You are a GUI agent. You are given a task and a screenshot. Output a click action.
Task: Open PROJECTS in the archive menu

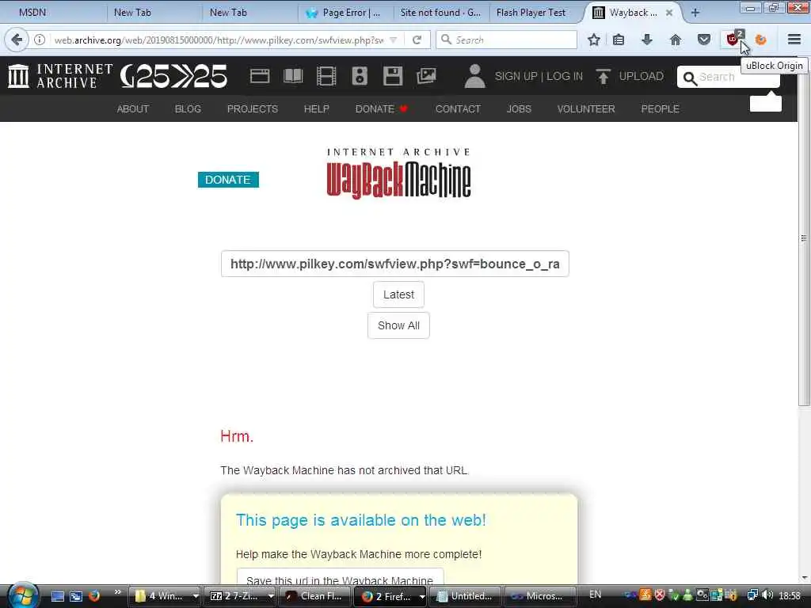click(253, 109)
